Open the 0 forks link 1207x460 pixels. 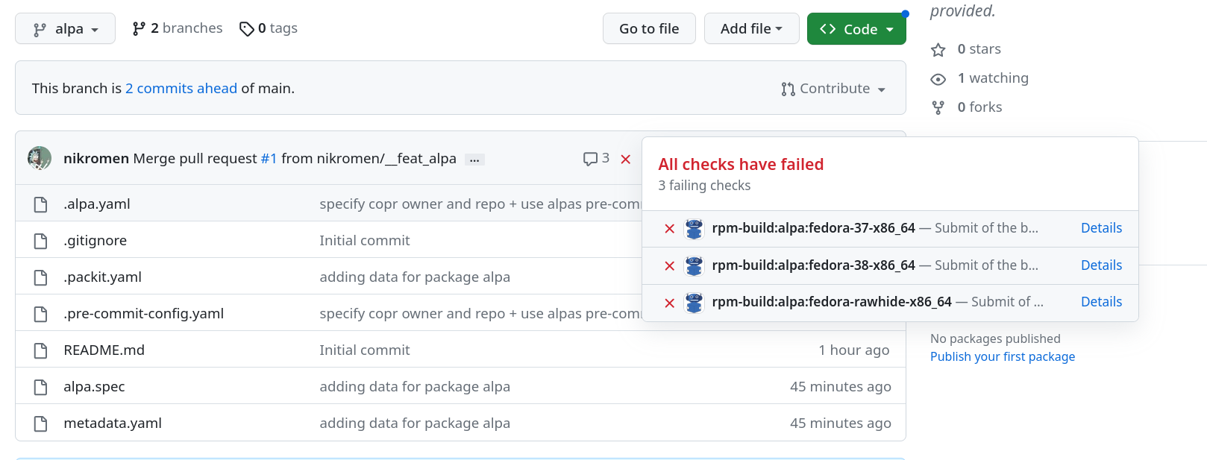pyautogui.click(x=967, y=107)
